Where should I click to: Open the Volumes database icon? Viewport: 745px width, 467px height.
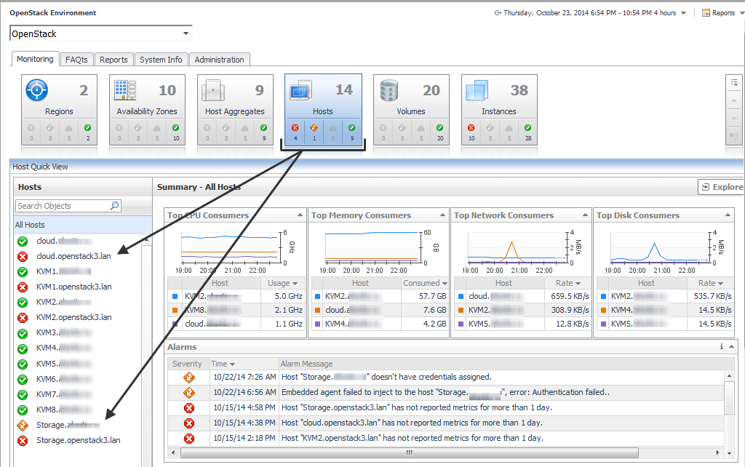coord(389,89)
